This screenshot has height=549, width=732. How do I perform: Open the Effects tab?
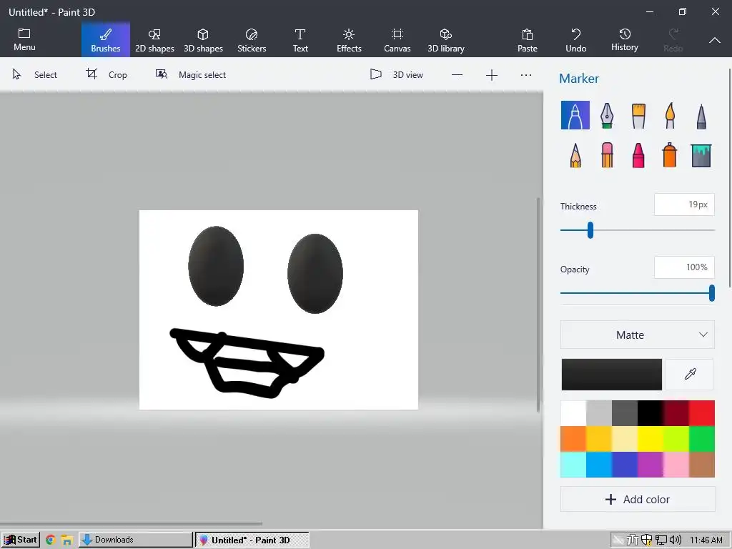pyautogui.click(x=349, y=40)
